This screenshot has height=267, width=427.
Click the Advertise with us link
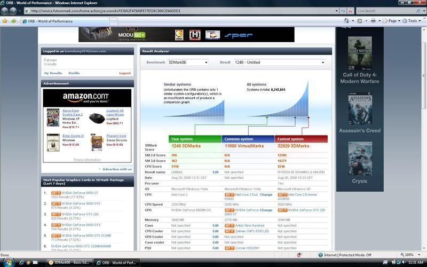[x=117, y=169]
